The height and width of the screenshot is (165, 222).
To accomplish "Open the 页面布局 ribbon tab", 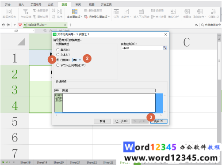I will [x=36, y=4].
